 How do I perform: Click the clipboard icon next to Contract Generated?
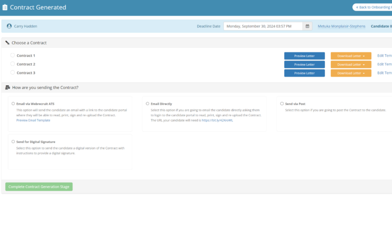5,7
